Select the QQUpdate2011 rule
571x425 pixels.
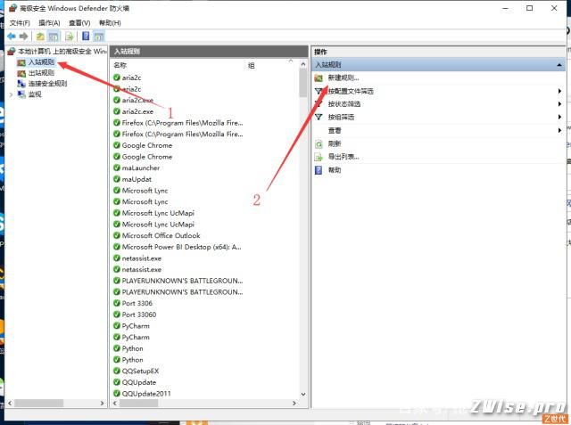coord(146,394)
